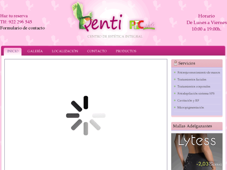The height and width of the screenshot is (170, 227).
Task: Click the Servicios header nurse icon
Action: 175,63
